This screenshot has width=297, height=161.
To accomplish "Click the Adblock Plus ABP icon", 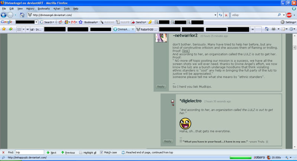I will point(289,15).
